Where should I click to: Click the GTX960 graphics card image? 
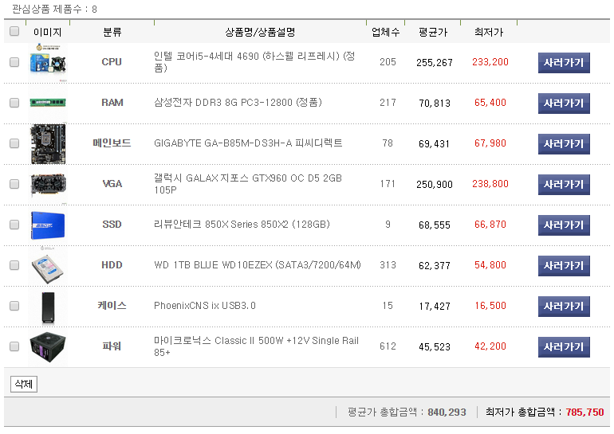[48, 184]
